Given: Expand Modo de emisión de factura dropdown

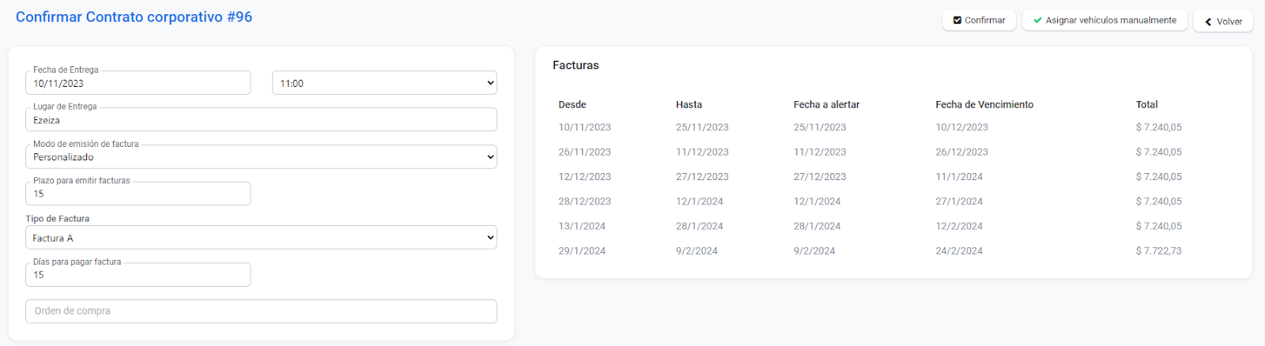Looking at the screenshot, I should pos(261,157).
